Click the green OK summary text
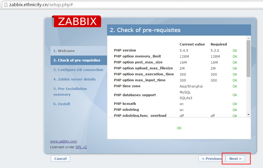Screen dimensions: 263x168 (179, 128)
